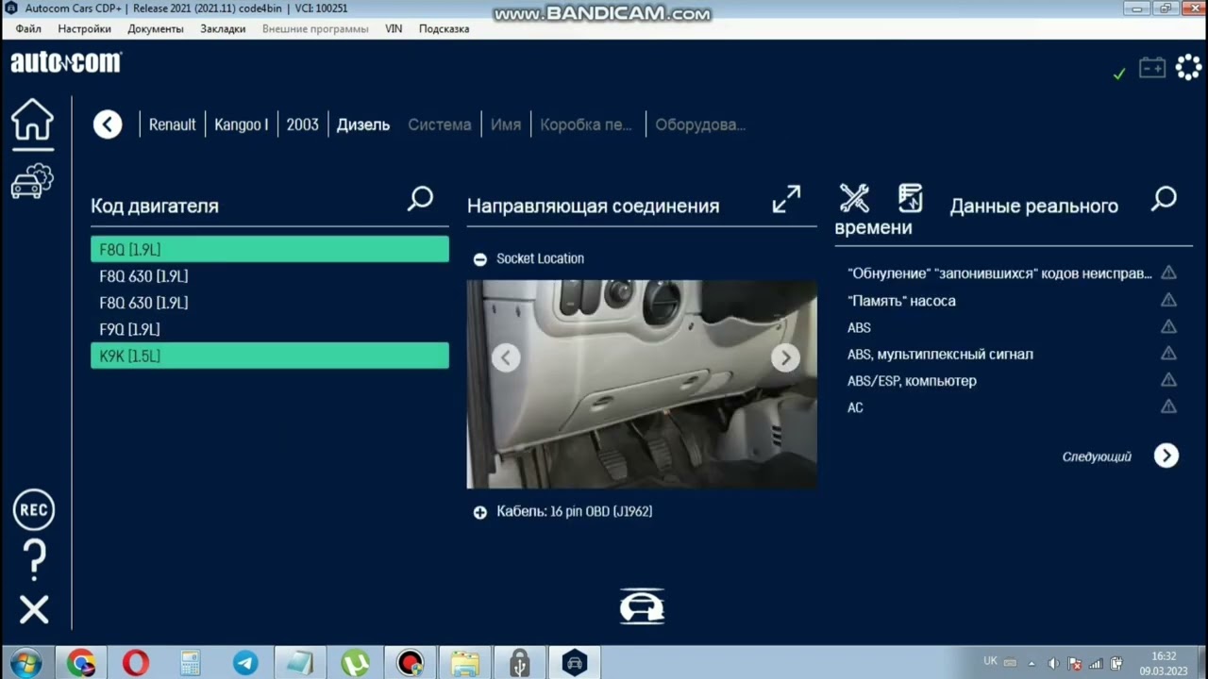Screen dimensions: 1208x679
Task: Start recording with the REC button
Action: pos(34,510)
